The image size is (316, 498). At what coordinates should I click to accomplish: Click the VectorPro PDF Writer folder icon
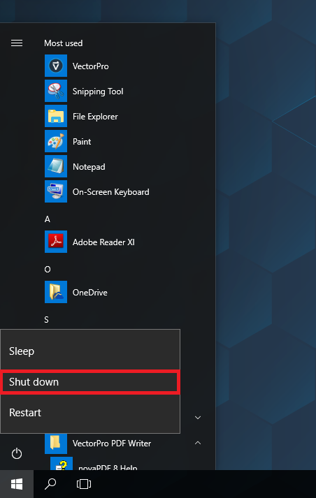click(x=56, y=443)
